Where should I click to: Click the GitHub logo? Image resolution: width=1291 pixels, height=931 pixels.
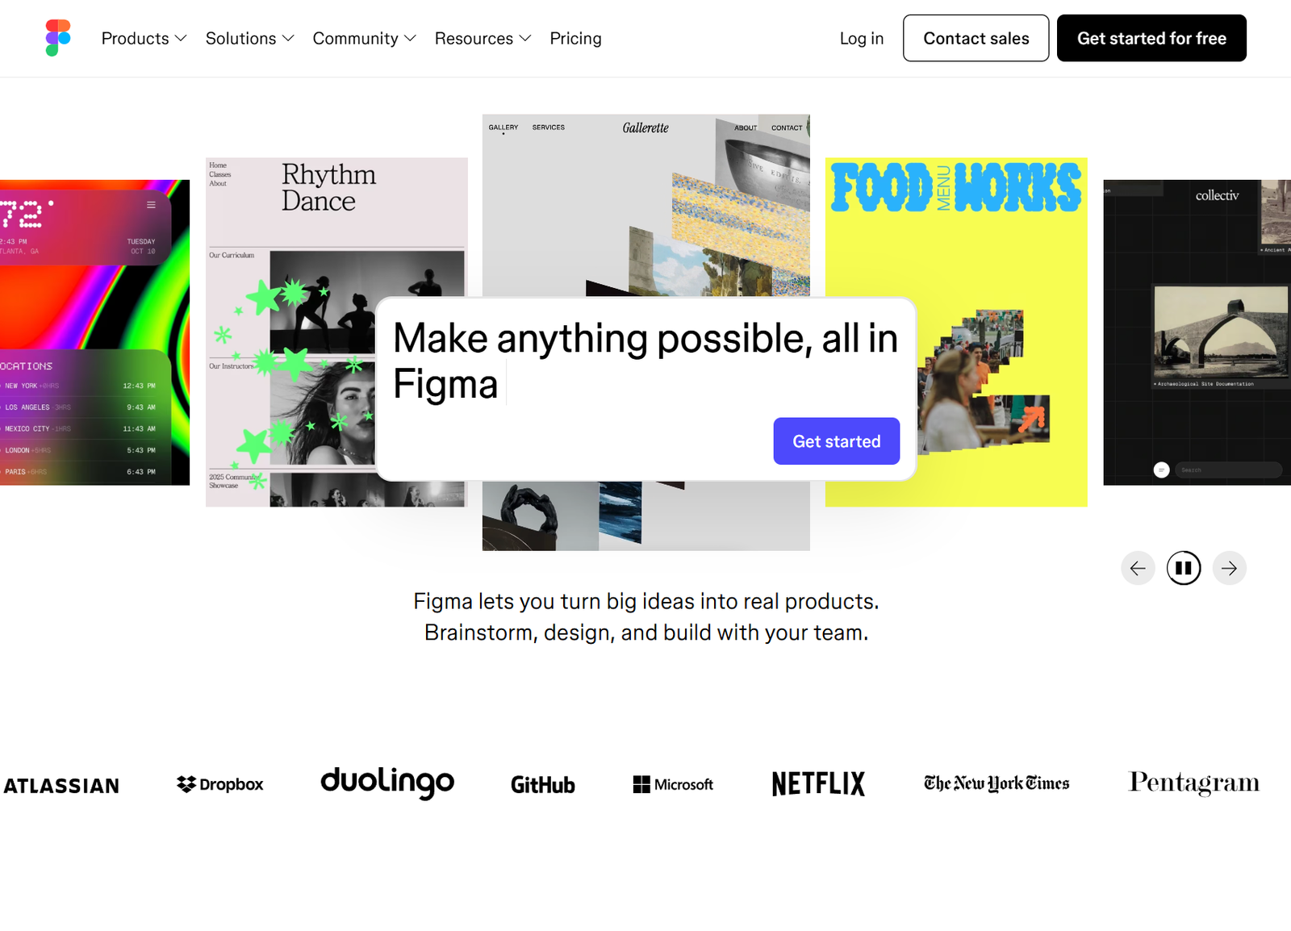543,785
